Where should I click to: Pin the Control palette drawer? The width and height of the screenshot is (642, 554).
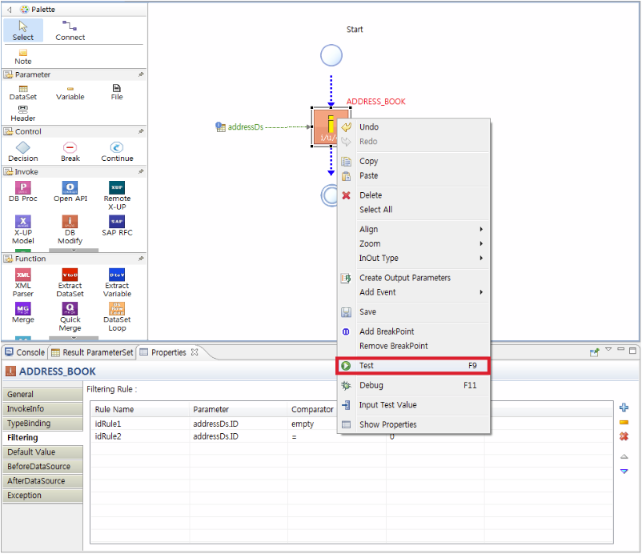tap(141, 131)
